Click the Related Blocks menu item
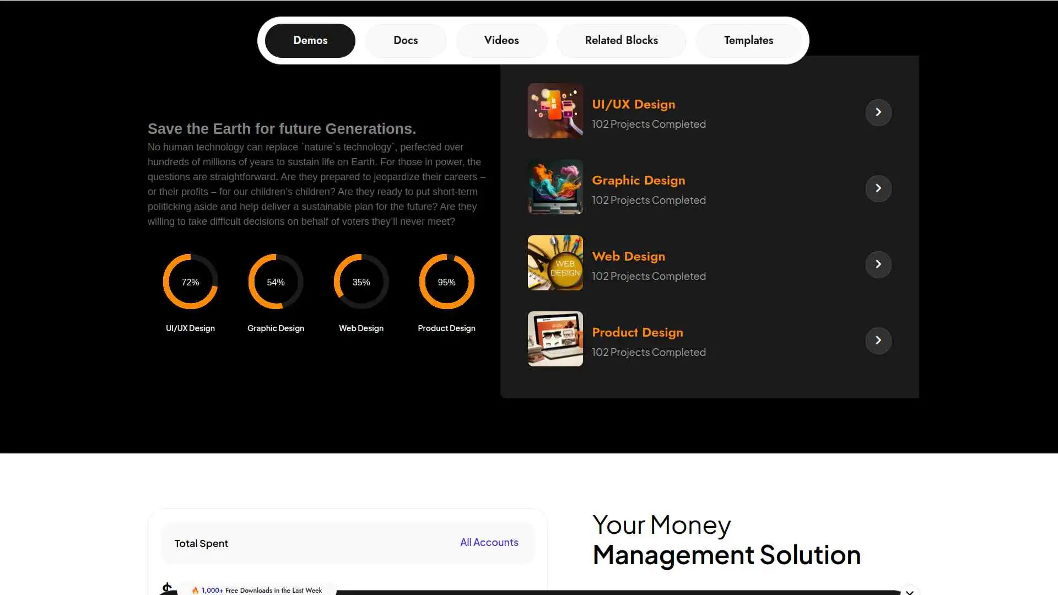 point(621,40)
